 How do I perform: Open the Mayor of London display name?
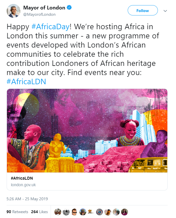44,8
